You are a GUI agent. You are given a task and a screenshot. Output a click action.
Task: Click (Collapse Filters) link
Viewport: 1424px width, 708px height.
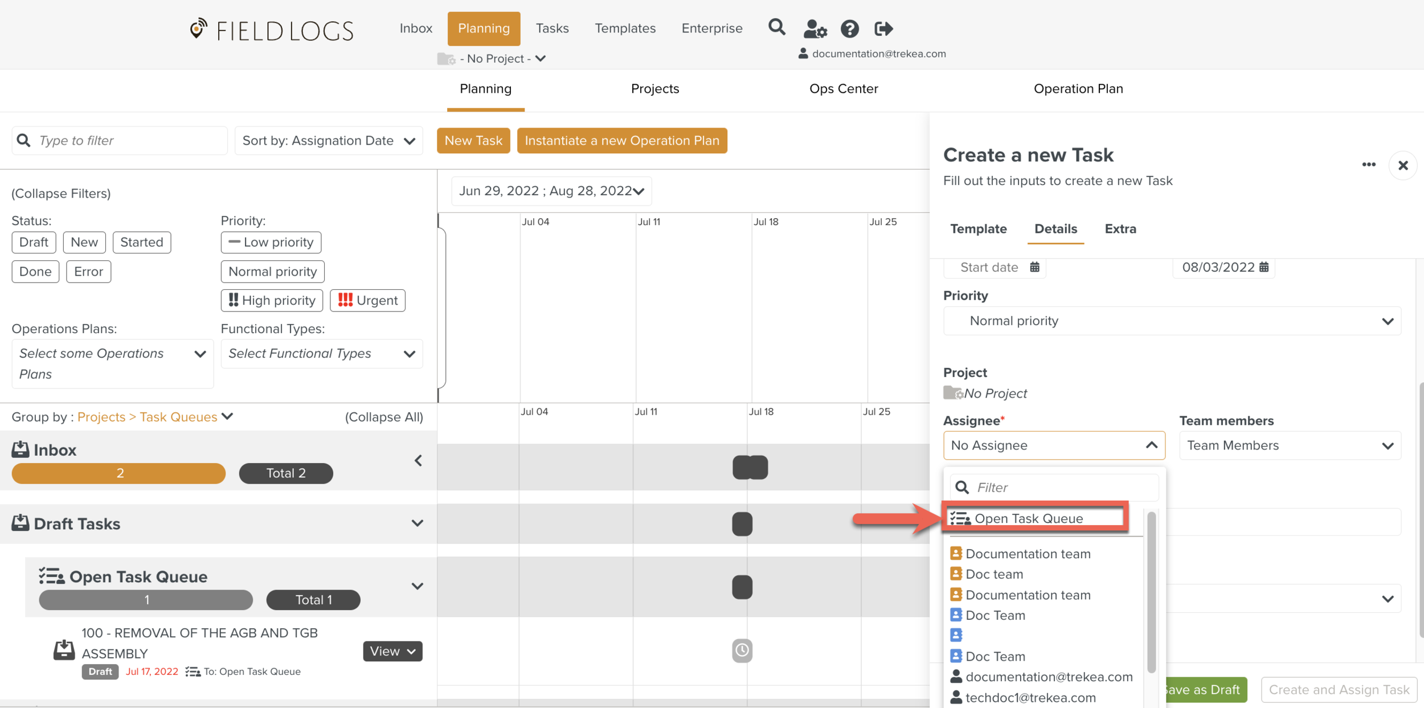[61, 194]
